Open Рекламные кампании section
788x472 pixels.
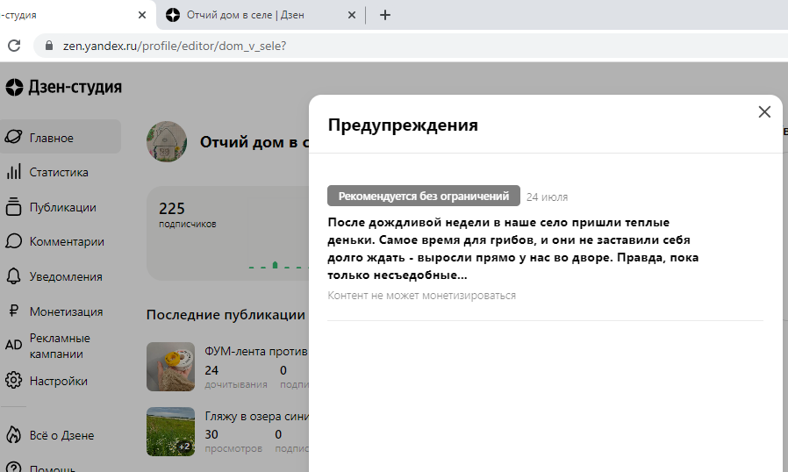(61, 346)
